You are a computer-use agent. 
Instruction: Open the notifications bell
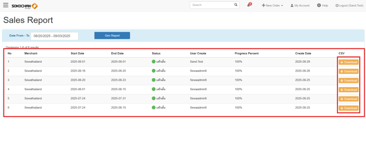pyautogui.click(x=249, y=5)
